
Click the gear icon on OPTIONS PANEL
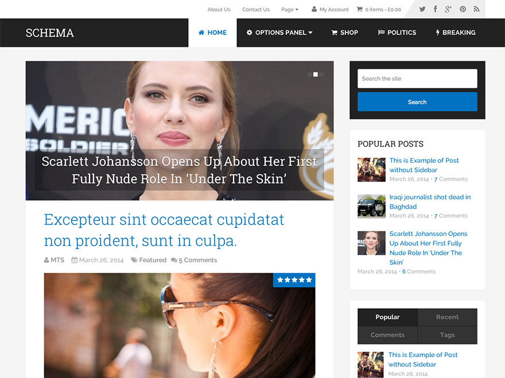[248, 33]
